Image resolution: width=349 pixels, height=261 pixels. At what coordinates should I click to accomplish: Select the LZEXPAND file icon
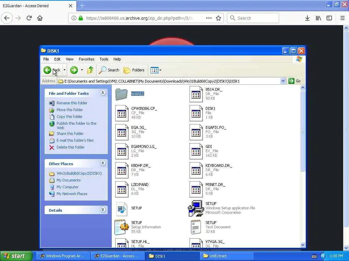pyautogui.click(x=122, y=189)
